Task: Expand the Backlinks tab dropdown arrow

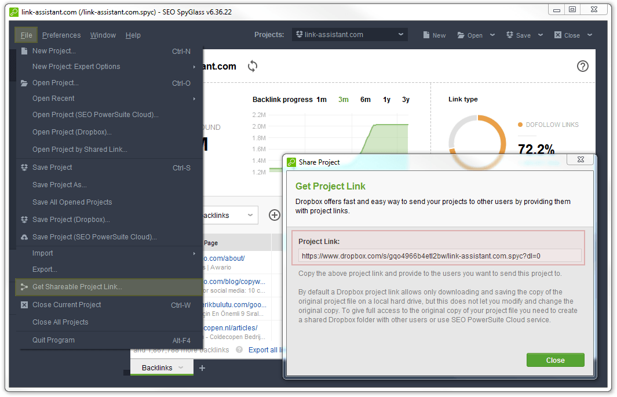Action: [181, 367]
